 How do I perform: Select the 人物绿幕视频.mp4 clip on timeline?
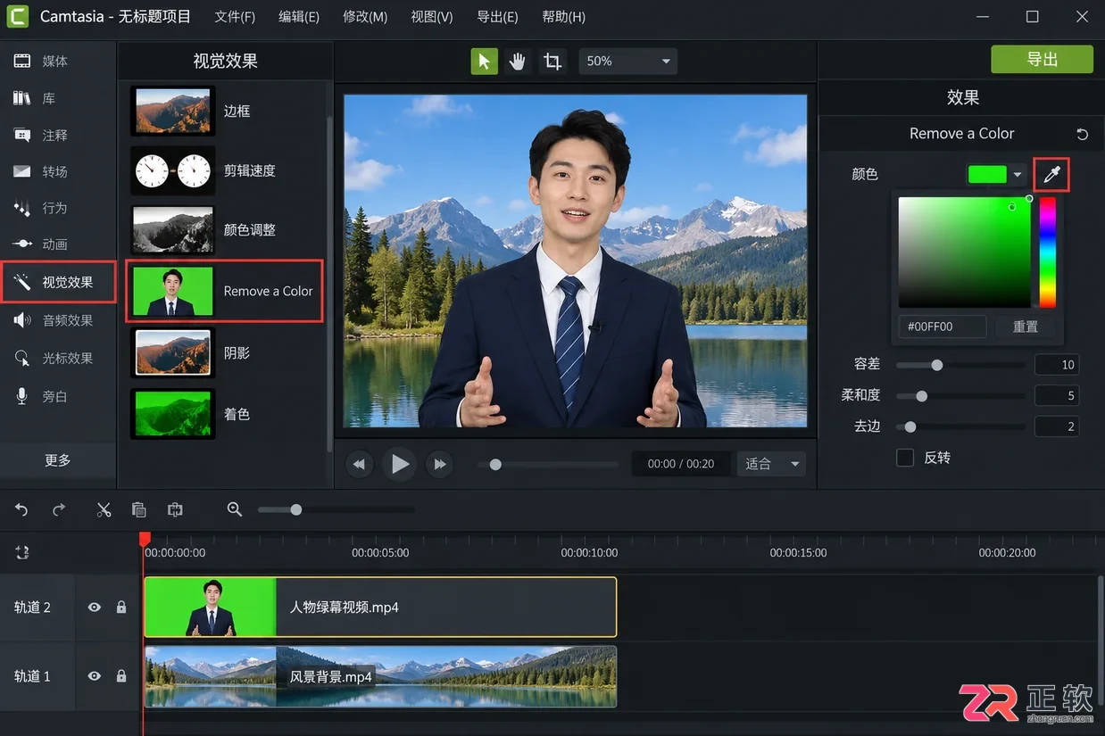[x=380, y=607]
